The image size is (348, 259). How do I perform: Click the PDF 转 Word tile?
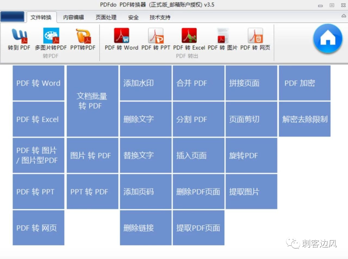click(38, 83)
